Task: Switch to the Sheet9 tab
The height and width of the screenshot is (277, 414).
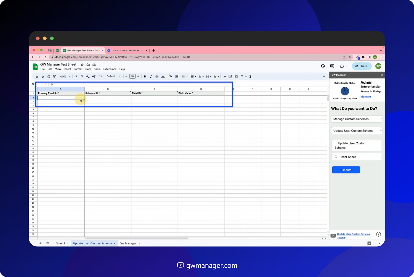Action: point(61,243)
